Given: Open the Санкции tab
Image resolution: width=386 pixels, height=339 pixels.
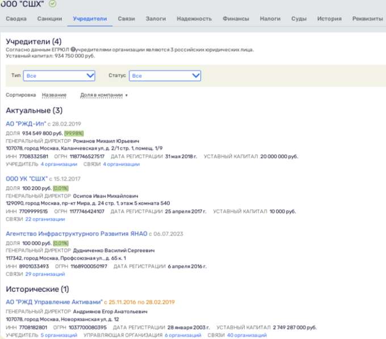Looking at the screenshot, I should [x=50, y=19].
